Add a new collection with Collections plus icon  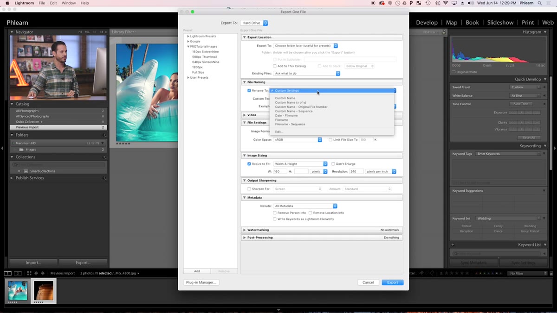tap(104, 157)
